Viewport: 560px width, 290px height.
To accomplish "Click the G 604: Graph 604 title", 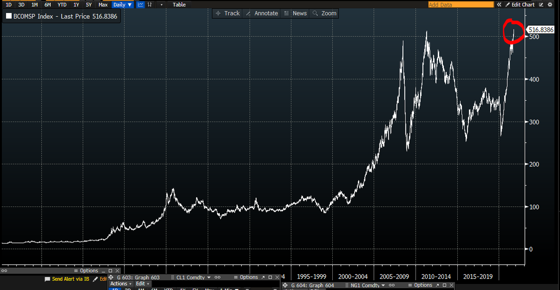I will (312, 285).
